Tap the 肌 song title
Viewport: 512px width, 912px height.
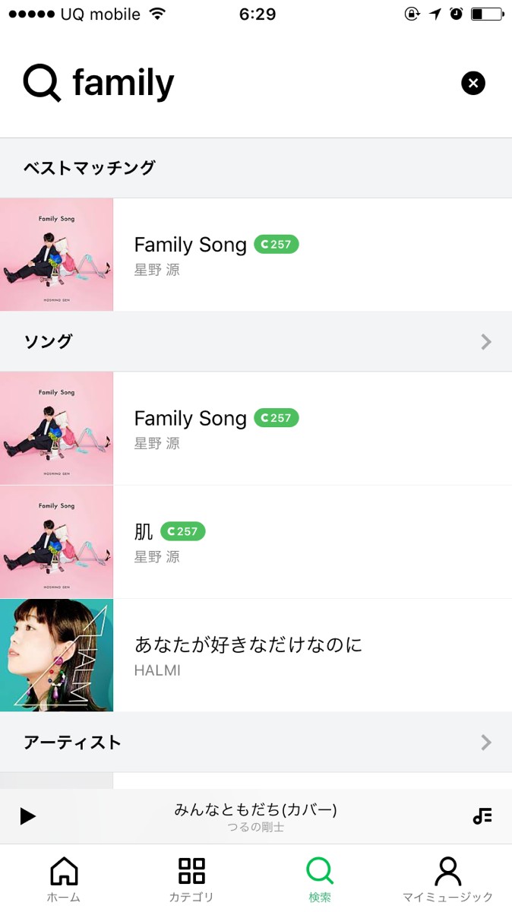144,531
